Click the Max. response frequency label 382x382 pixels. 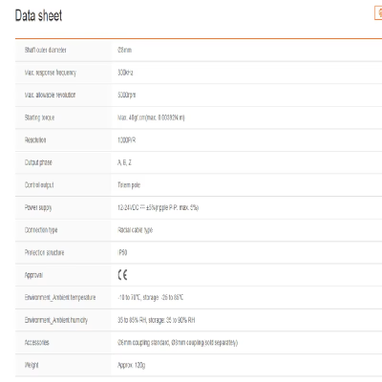pyautogui.click(x=51, y=73)
